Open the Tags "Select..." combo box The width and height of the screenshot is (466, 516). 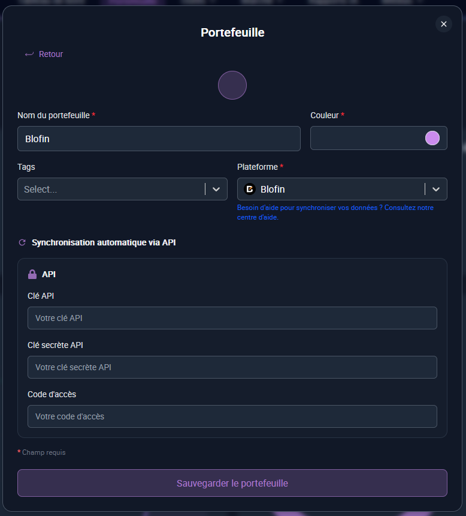111,189
